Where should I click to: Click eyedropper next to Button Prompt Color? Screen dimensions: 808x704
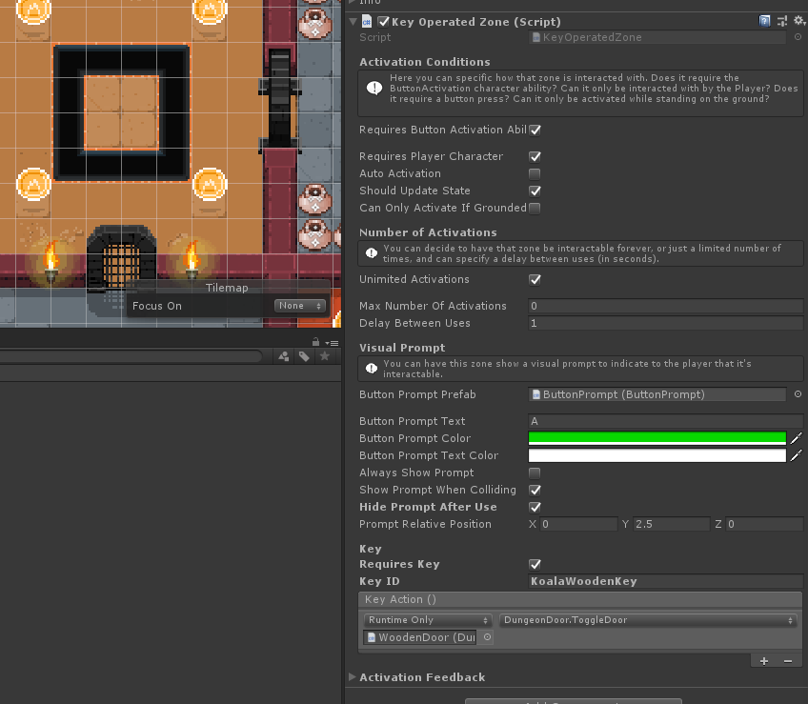tap(797, 438)
